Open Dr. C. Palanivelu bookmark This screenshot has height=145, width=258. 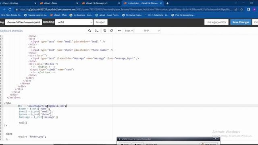click(x=156, y=15)
